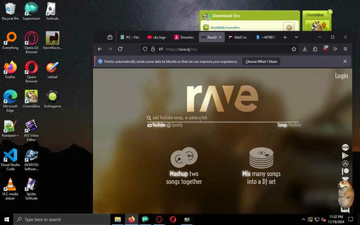
Task: Select Opera GX Browser desktop icon
Action: pyautogui.click(x=31, y=42)
